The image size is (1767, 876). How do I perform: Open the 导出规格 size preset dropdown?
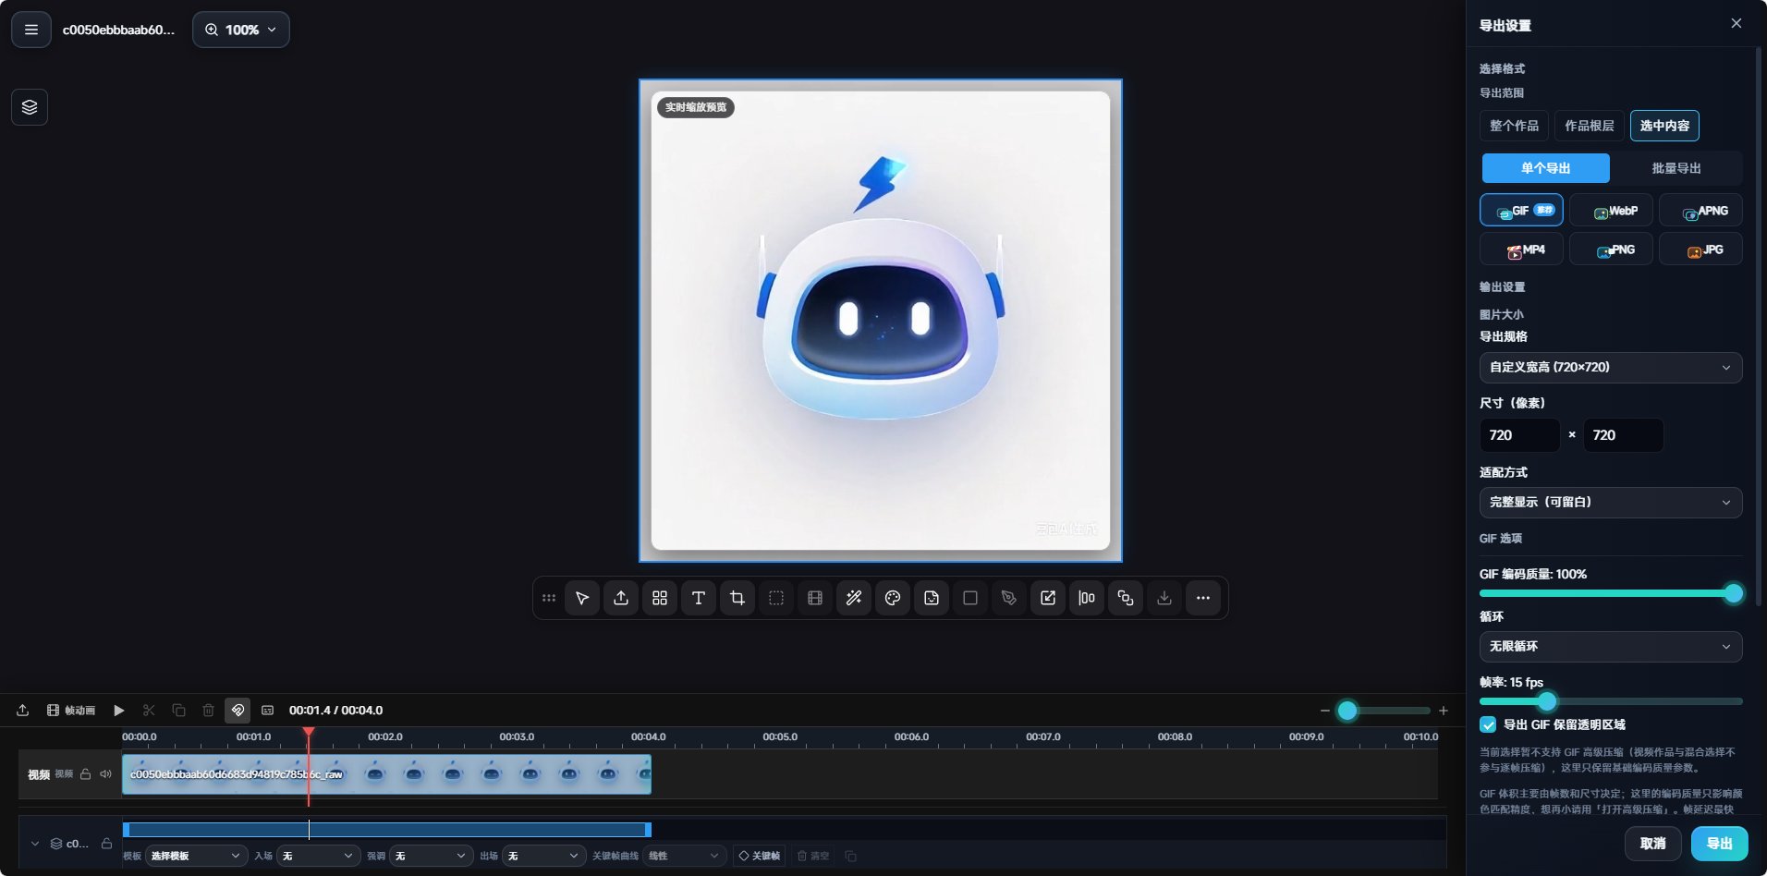click(1611, 368)
